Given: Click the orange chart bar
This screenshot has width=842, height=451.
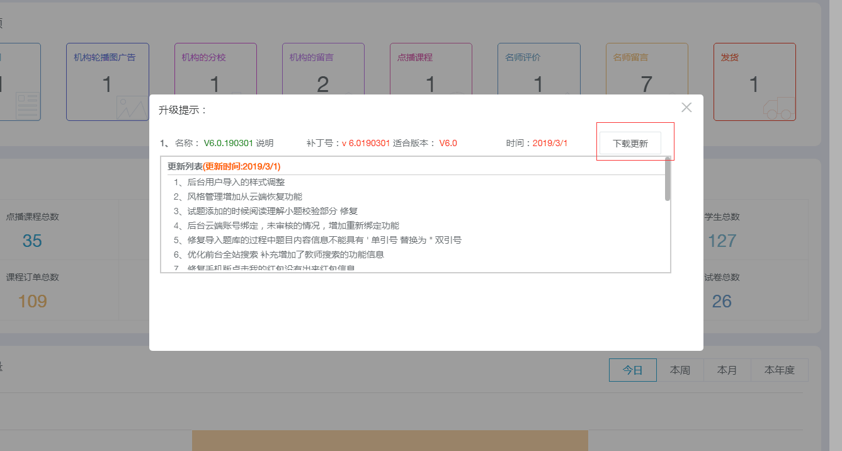Looking at the screenshot, I should tap(390, 441).
